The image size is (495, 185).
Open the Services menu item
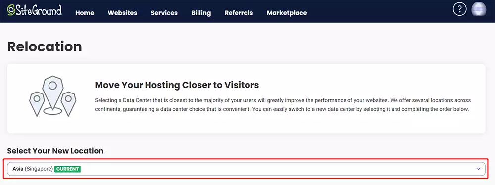coord(164,13)
